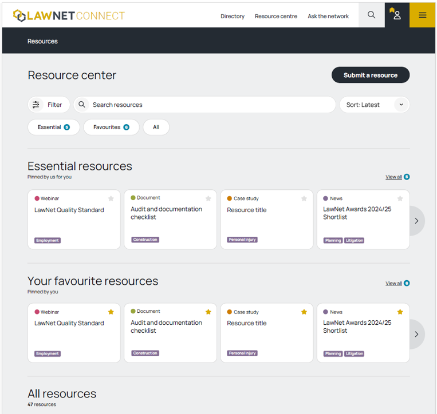
Task: Click the Sort dropdown chevron arrow
Action: coord(401,105)
